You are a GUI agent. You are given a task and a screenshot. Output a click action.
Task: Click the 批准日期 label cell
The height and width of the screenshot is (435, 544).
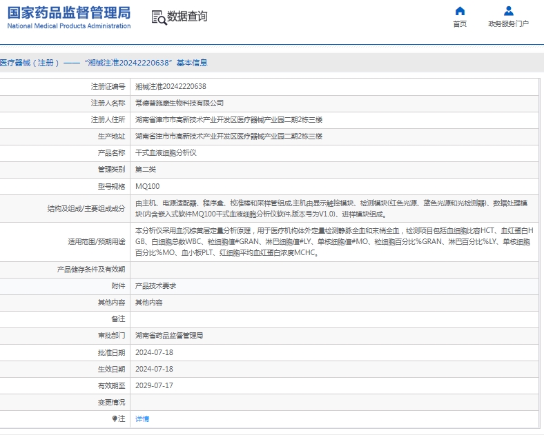pos(65,352)
